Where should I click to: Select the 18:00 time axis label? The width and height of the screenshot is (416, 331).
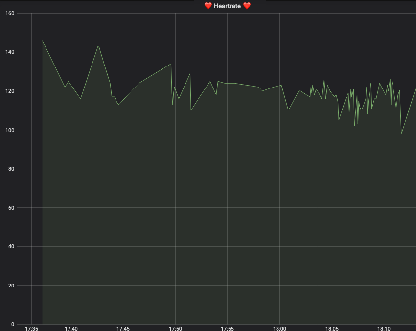[x=279, y=327]
